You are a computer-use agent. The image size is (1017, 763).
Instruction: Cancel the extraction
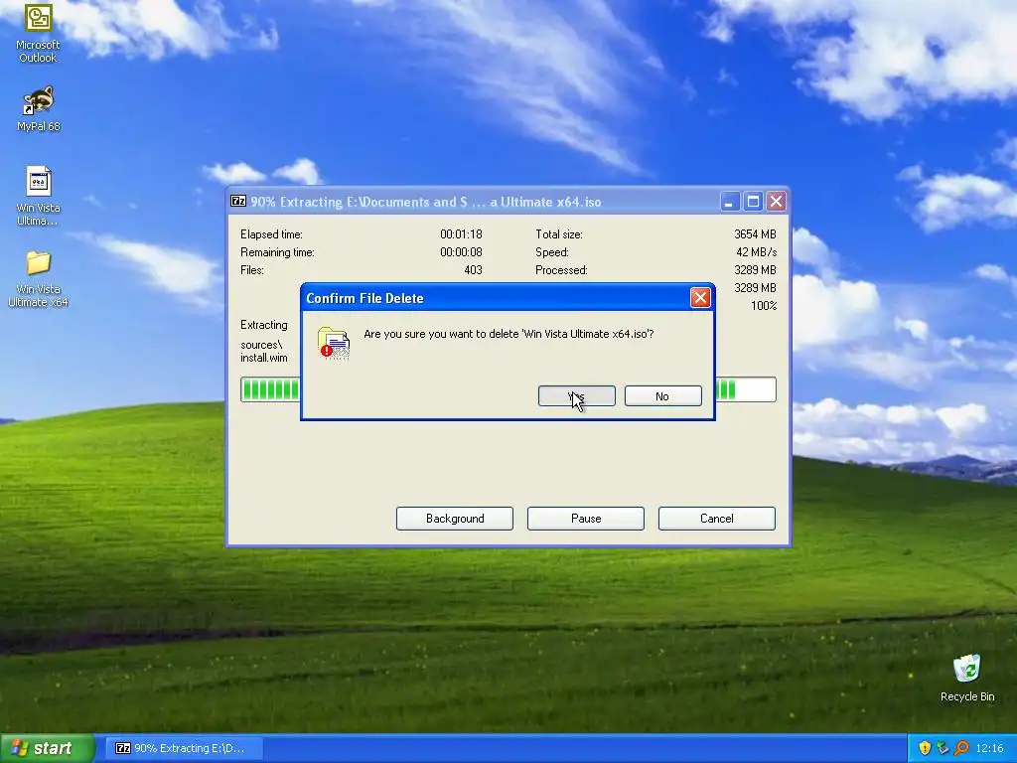(x=717, y=519)
